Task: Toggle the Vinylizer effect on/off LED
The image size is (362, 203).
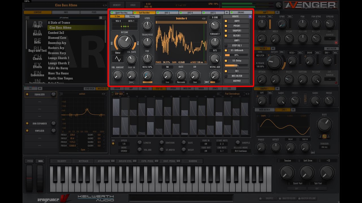Action: 27,131
